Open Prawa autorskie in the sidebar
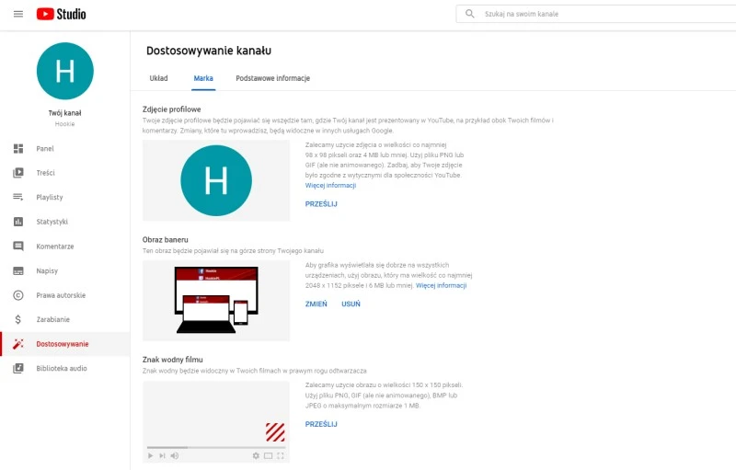736x470 pixels. [61, 295]
